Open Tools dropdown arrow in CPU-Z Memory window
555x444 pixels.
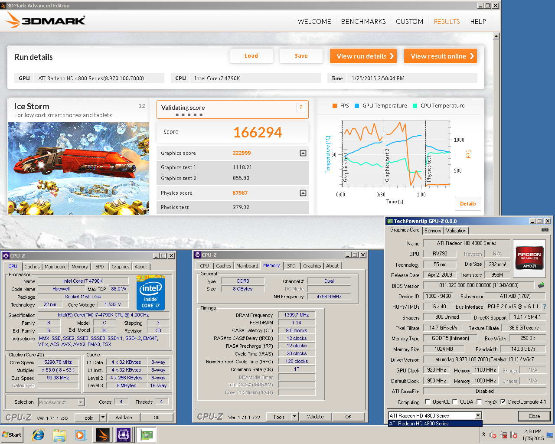[x=294, y=417]
